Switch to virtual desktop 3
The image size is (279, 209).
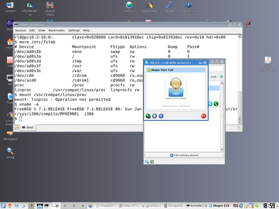point(74,206)
